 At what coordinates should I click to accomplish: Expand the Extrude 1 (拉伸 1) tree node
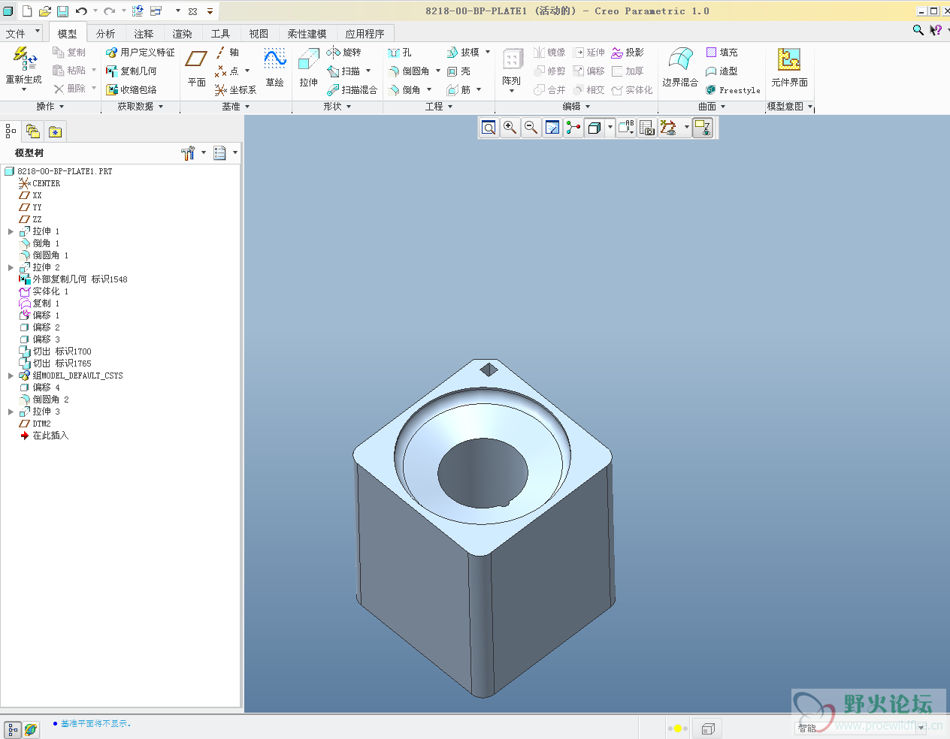[x=11, y=231]
